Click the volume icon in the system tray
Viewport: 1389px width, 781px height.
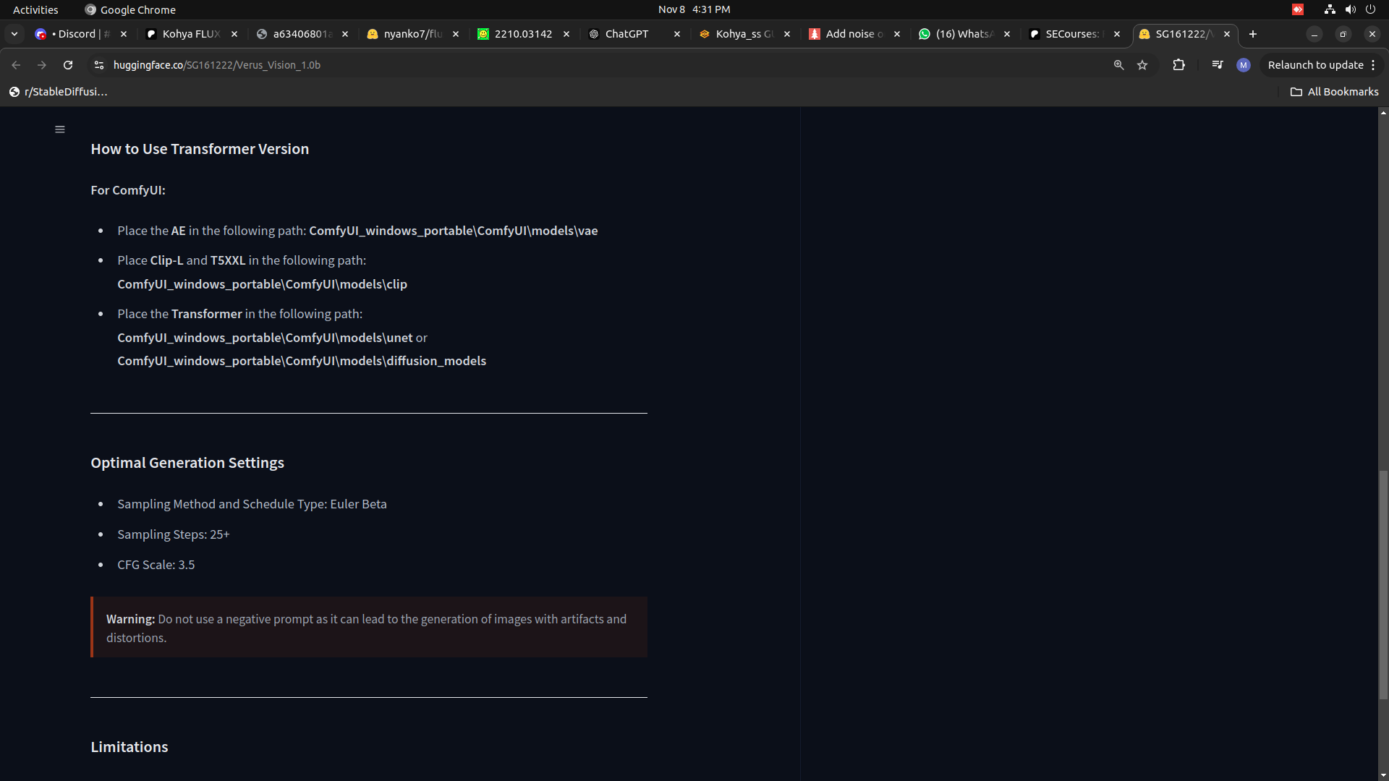[1350, 9]
